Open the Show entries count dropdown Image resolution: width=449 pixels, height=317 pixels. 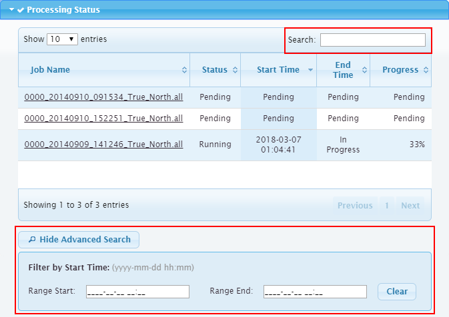pyautogui.click(x=63, y=39)
